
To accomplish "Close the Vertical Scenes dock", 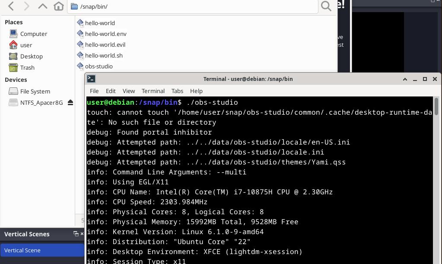I will click(x=82, y=234).
